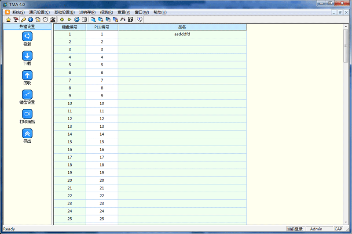This screenshot has width=352, height=234.
Task: Select the 品名 cell containing asdddfd
Action: [182, 34]
